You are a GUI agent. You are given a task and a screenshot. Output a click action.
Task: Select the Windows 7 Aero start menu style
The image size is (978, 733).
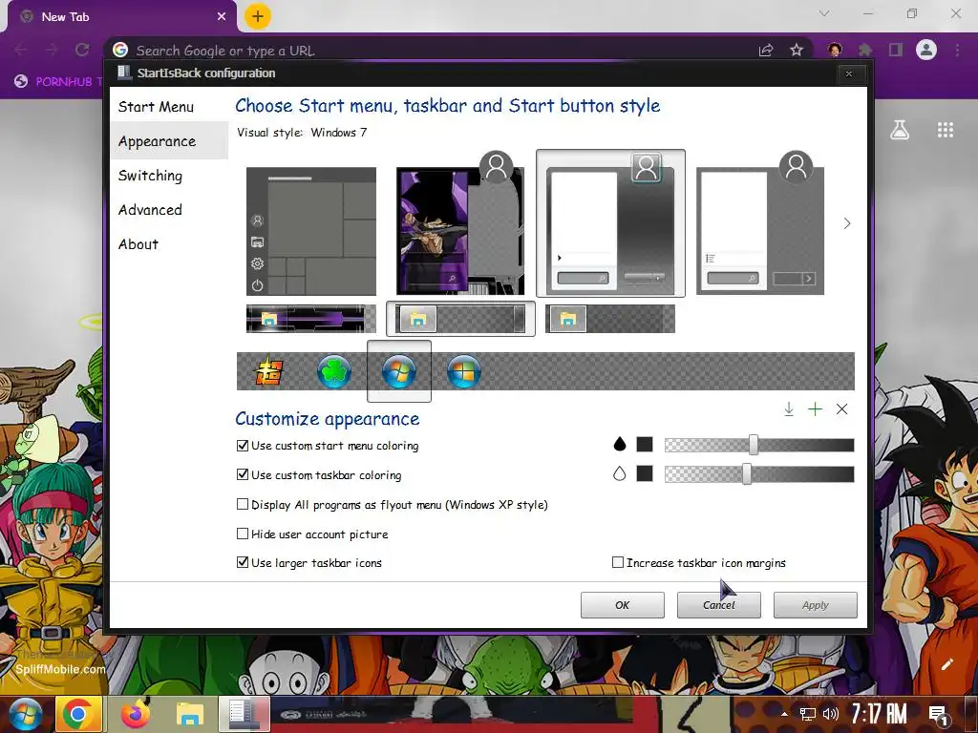[x=610, y=223]
